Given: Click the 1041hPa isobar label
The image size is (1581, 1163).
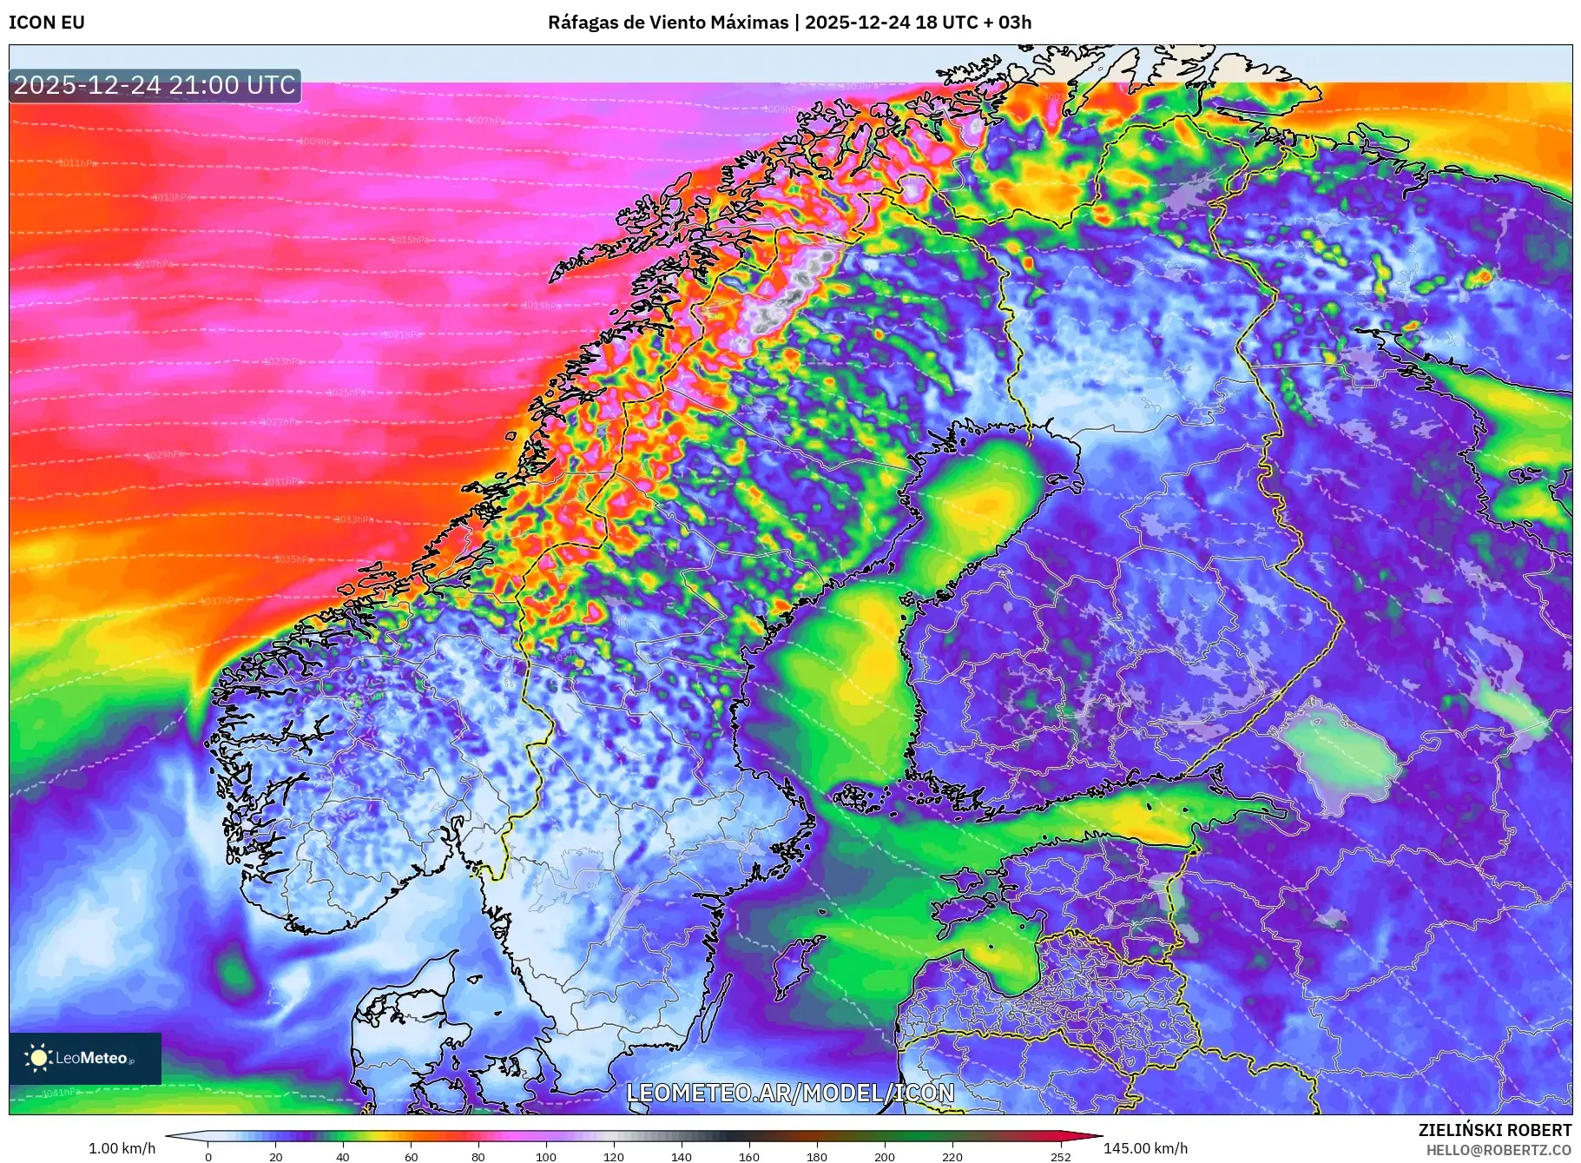Looking at the screenshot, I should pos(61,1093).
